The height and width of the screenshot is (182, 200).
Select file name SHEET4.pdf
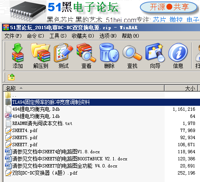[25, 130]
